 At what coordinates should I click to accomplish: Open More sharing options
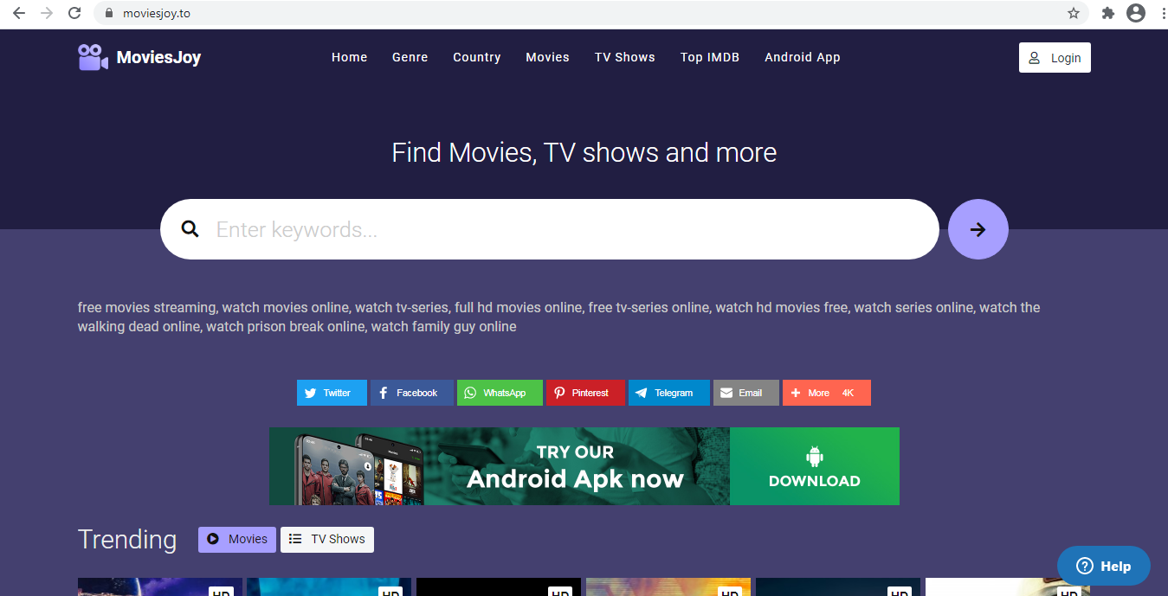click(x=827, y=393)
